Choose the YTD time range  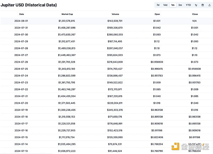[188, 5]
